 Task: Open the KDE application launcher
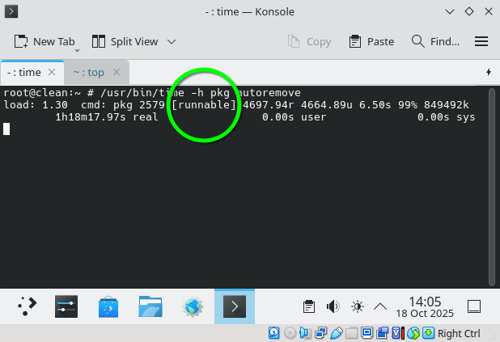(28, 306)
